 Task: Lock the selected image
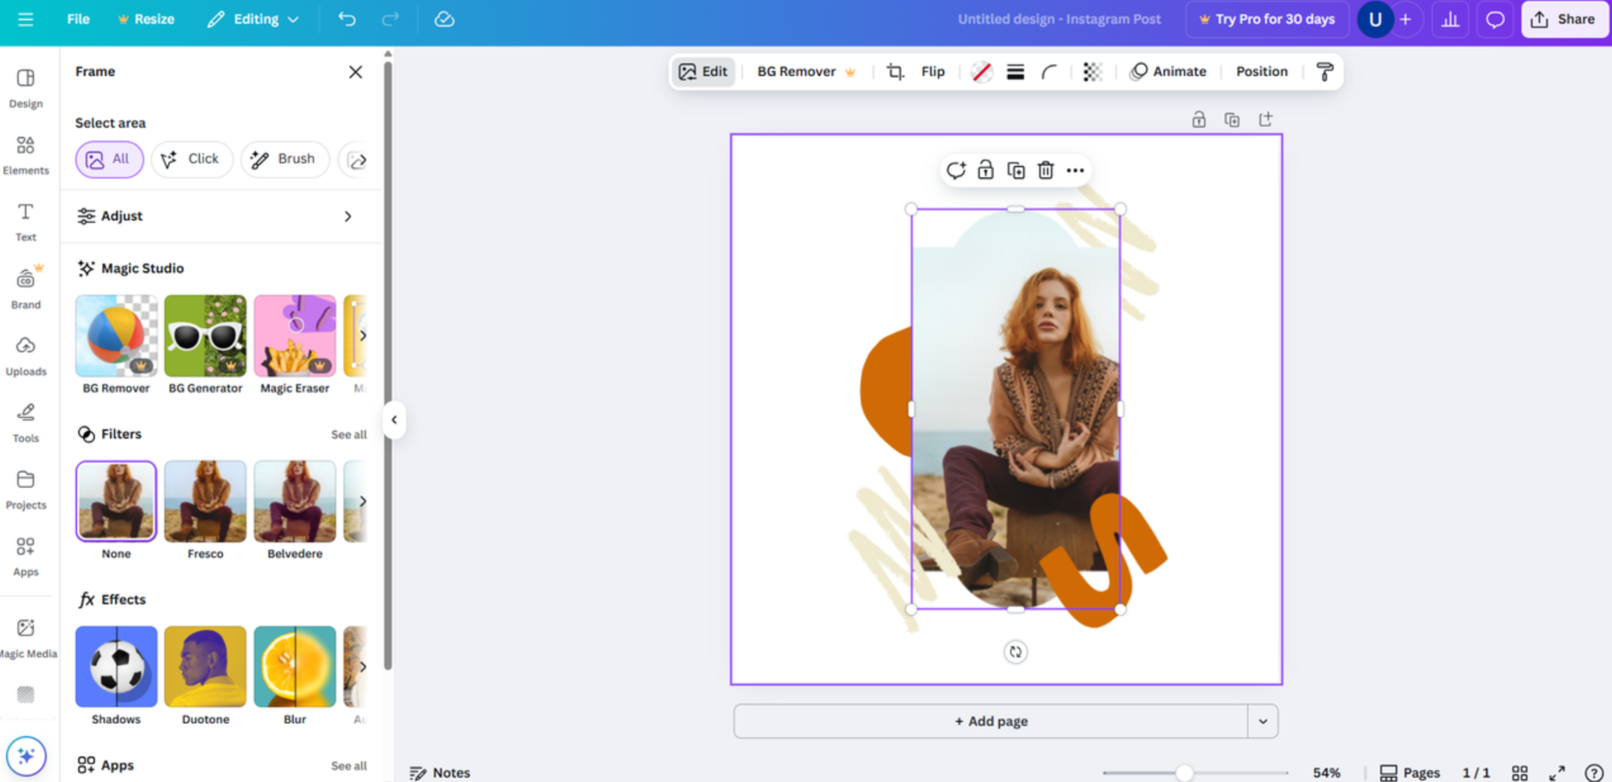(x=985, y=170)
